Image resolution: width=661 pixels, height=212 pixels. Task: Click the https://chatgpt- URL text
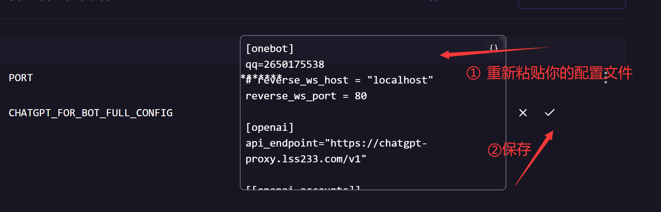[379, 143]
